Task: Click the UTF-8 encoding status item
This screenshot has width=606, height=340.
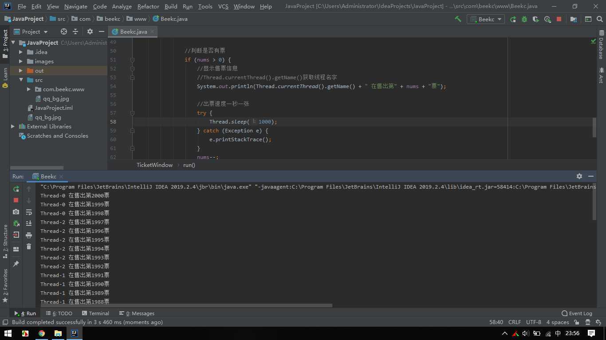Action: 534,322
